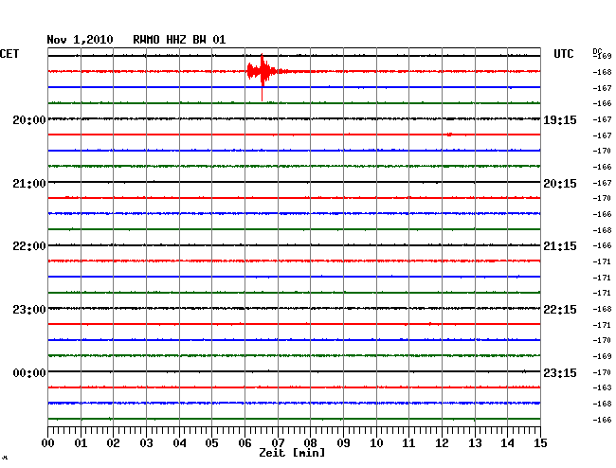616x468 pixels.
Task: Click the DC value beside the 23:15 label
Action: [x=602, y=372]
